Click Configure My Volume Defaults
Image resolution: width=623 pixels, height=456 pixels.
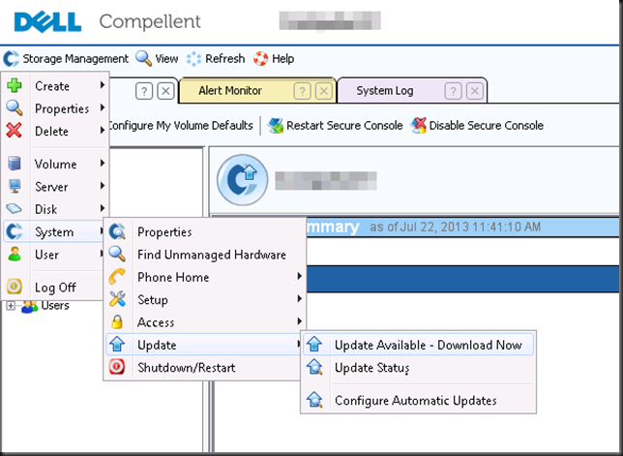[181, 126]
